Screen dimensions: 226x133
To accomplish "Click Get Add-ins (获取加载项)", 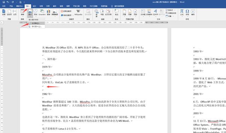I will [x=66, y=11].
